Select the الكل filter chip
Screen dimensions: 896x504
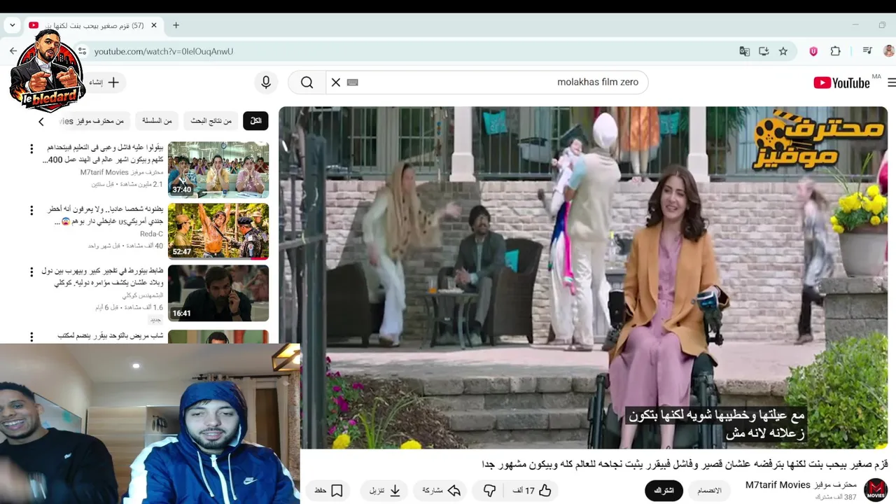255,121
